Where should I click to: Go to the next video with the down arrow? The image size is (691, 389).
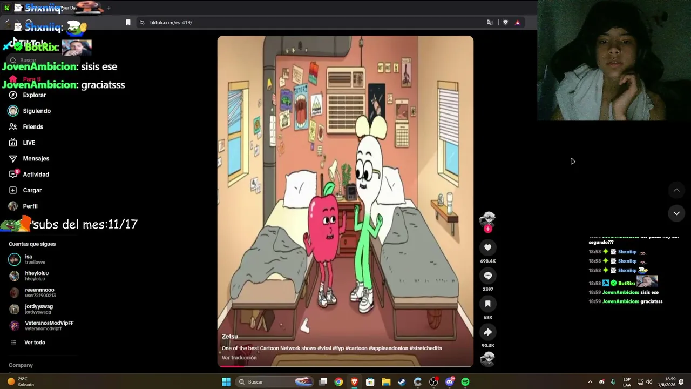(x=676, y=213)
